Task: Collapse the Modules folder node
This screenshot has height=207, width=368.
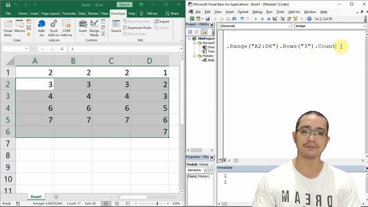Action: 194,56
